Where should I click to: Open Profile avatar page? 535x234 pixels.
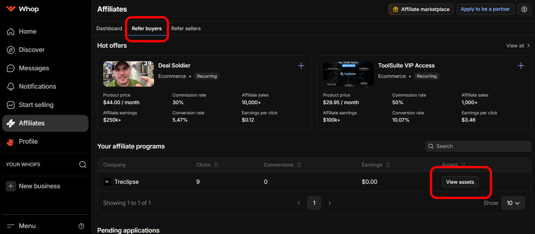tap(11, 142)
